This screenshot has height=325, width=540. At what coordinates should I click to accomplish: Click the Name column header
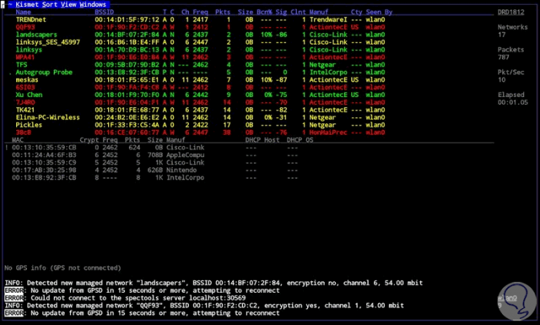click(x=23, y=12)
